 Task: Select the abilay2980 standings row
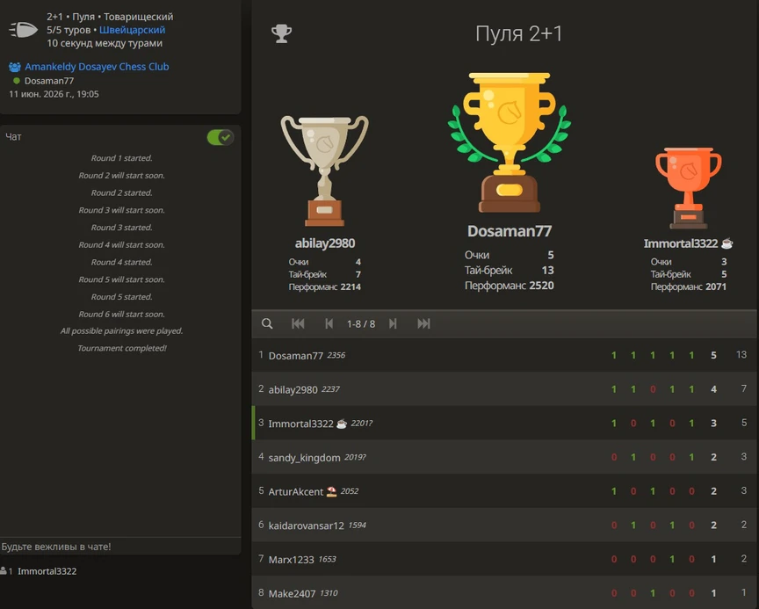click(504, 389)
